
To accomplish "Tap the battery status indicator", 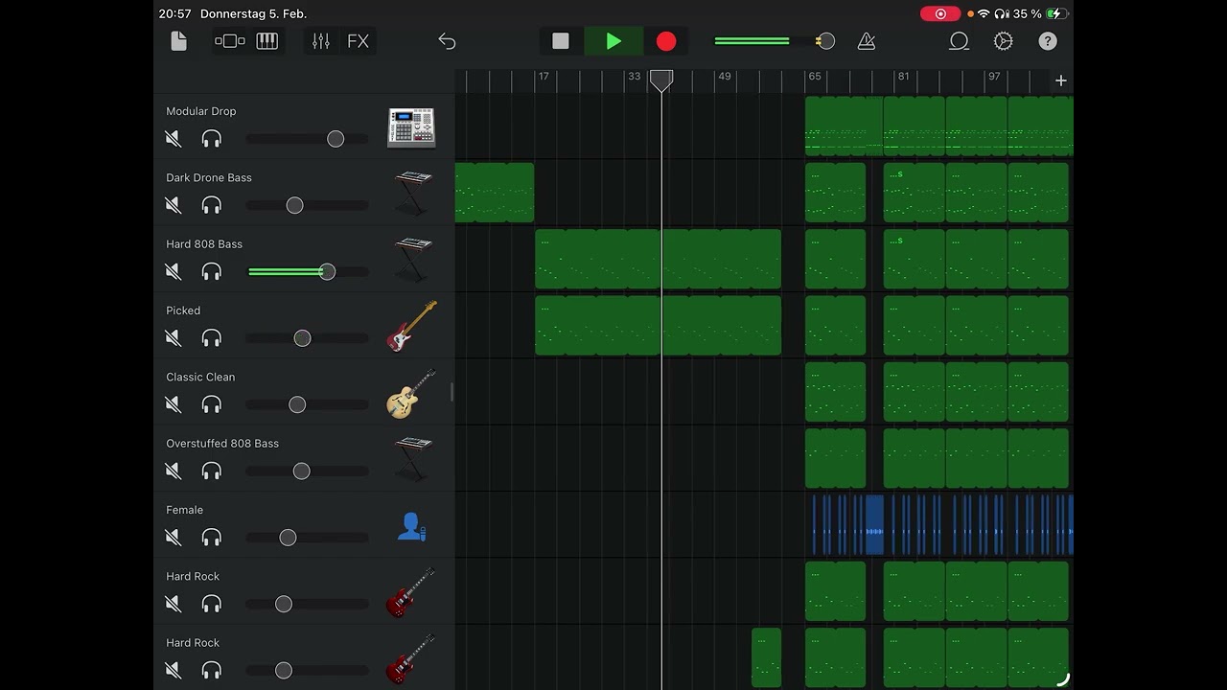I will tap(1055, 13).
